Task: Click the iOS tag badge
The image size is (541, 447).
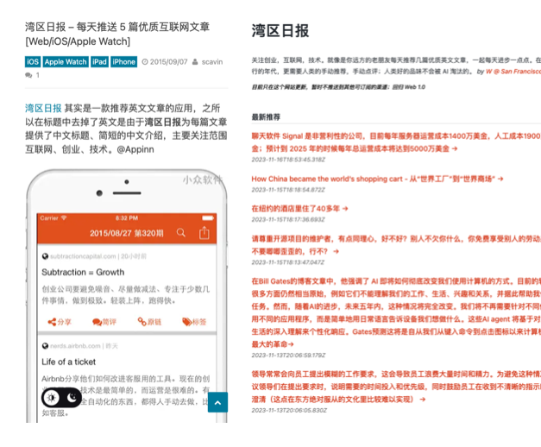Action: click(33, 61)
